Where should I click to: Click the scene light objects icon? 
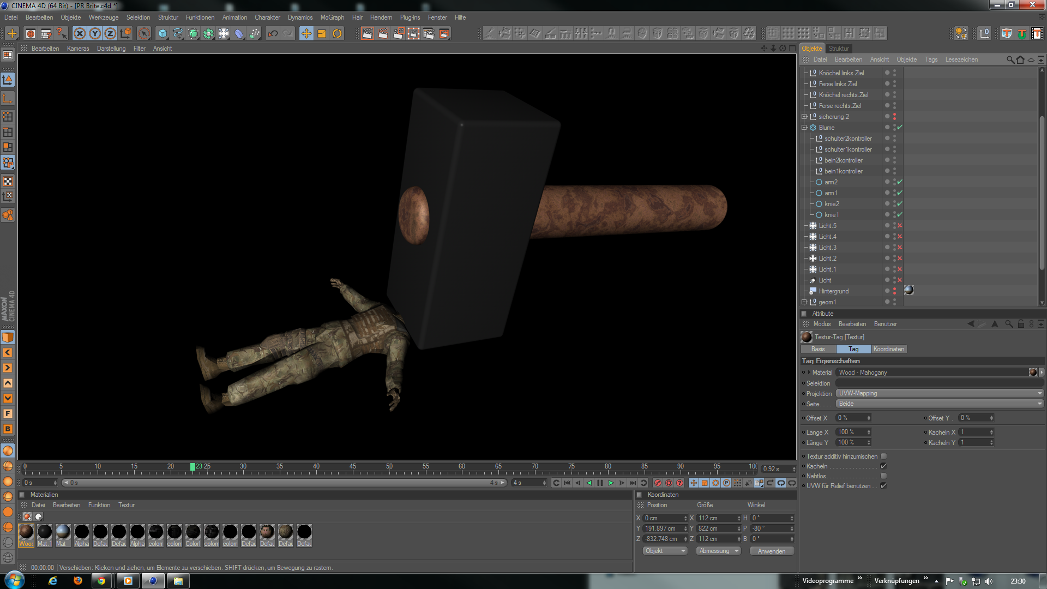tap(224, 34)
